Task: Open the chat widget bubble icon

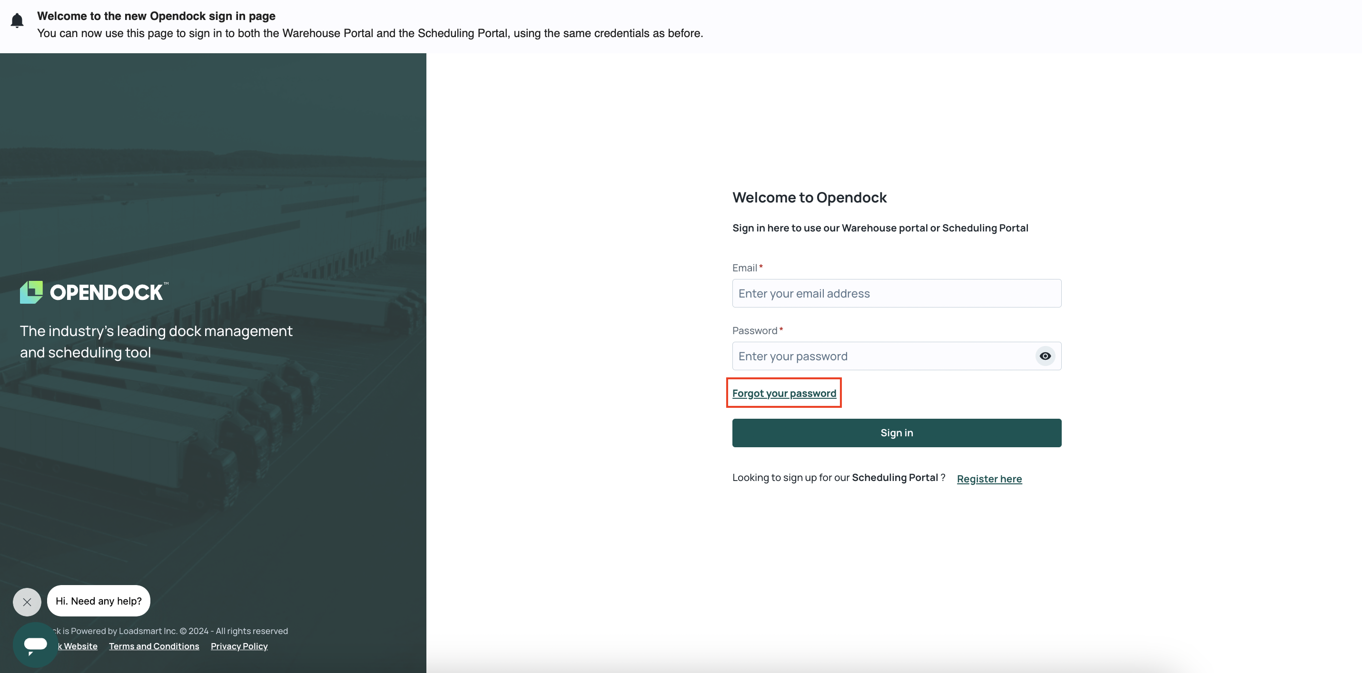Action: 35,644
